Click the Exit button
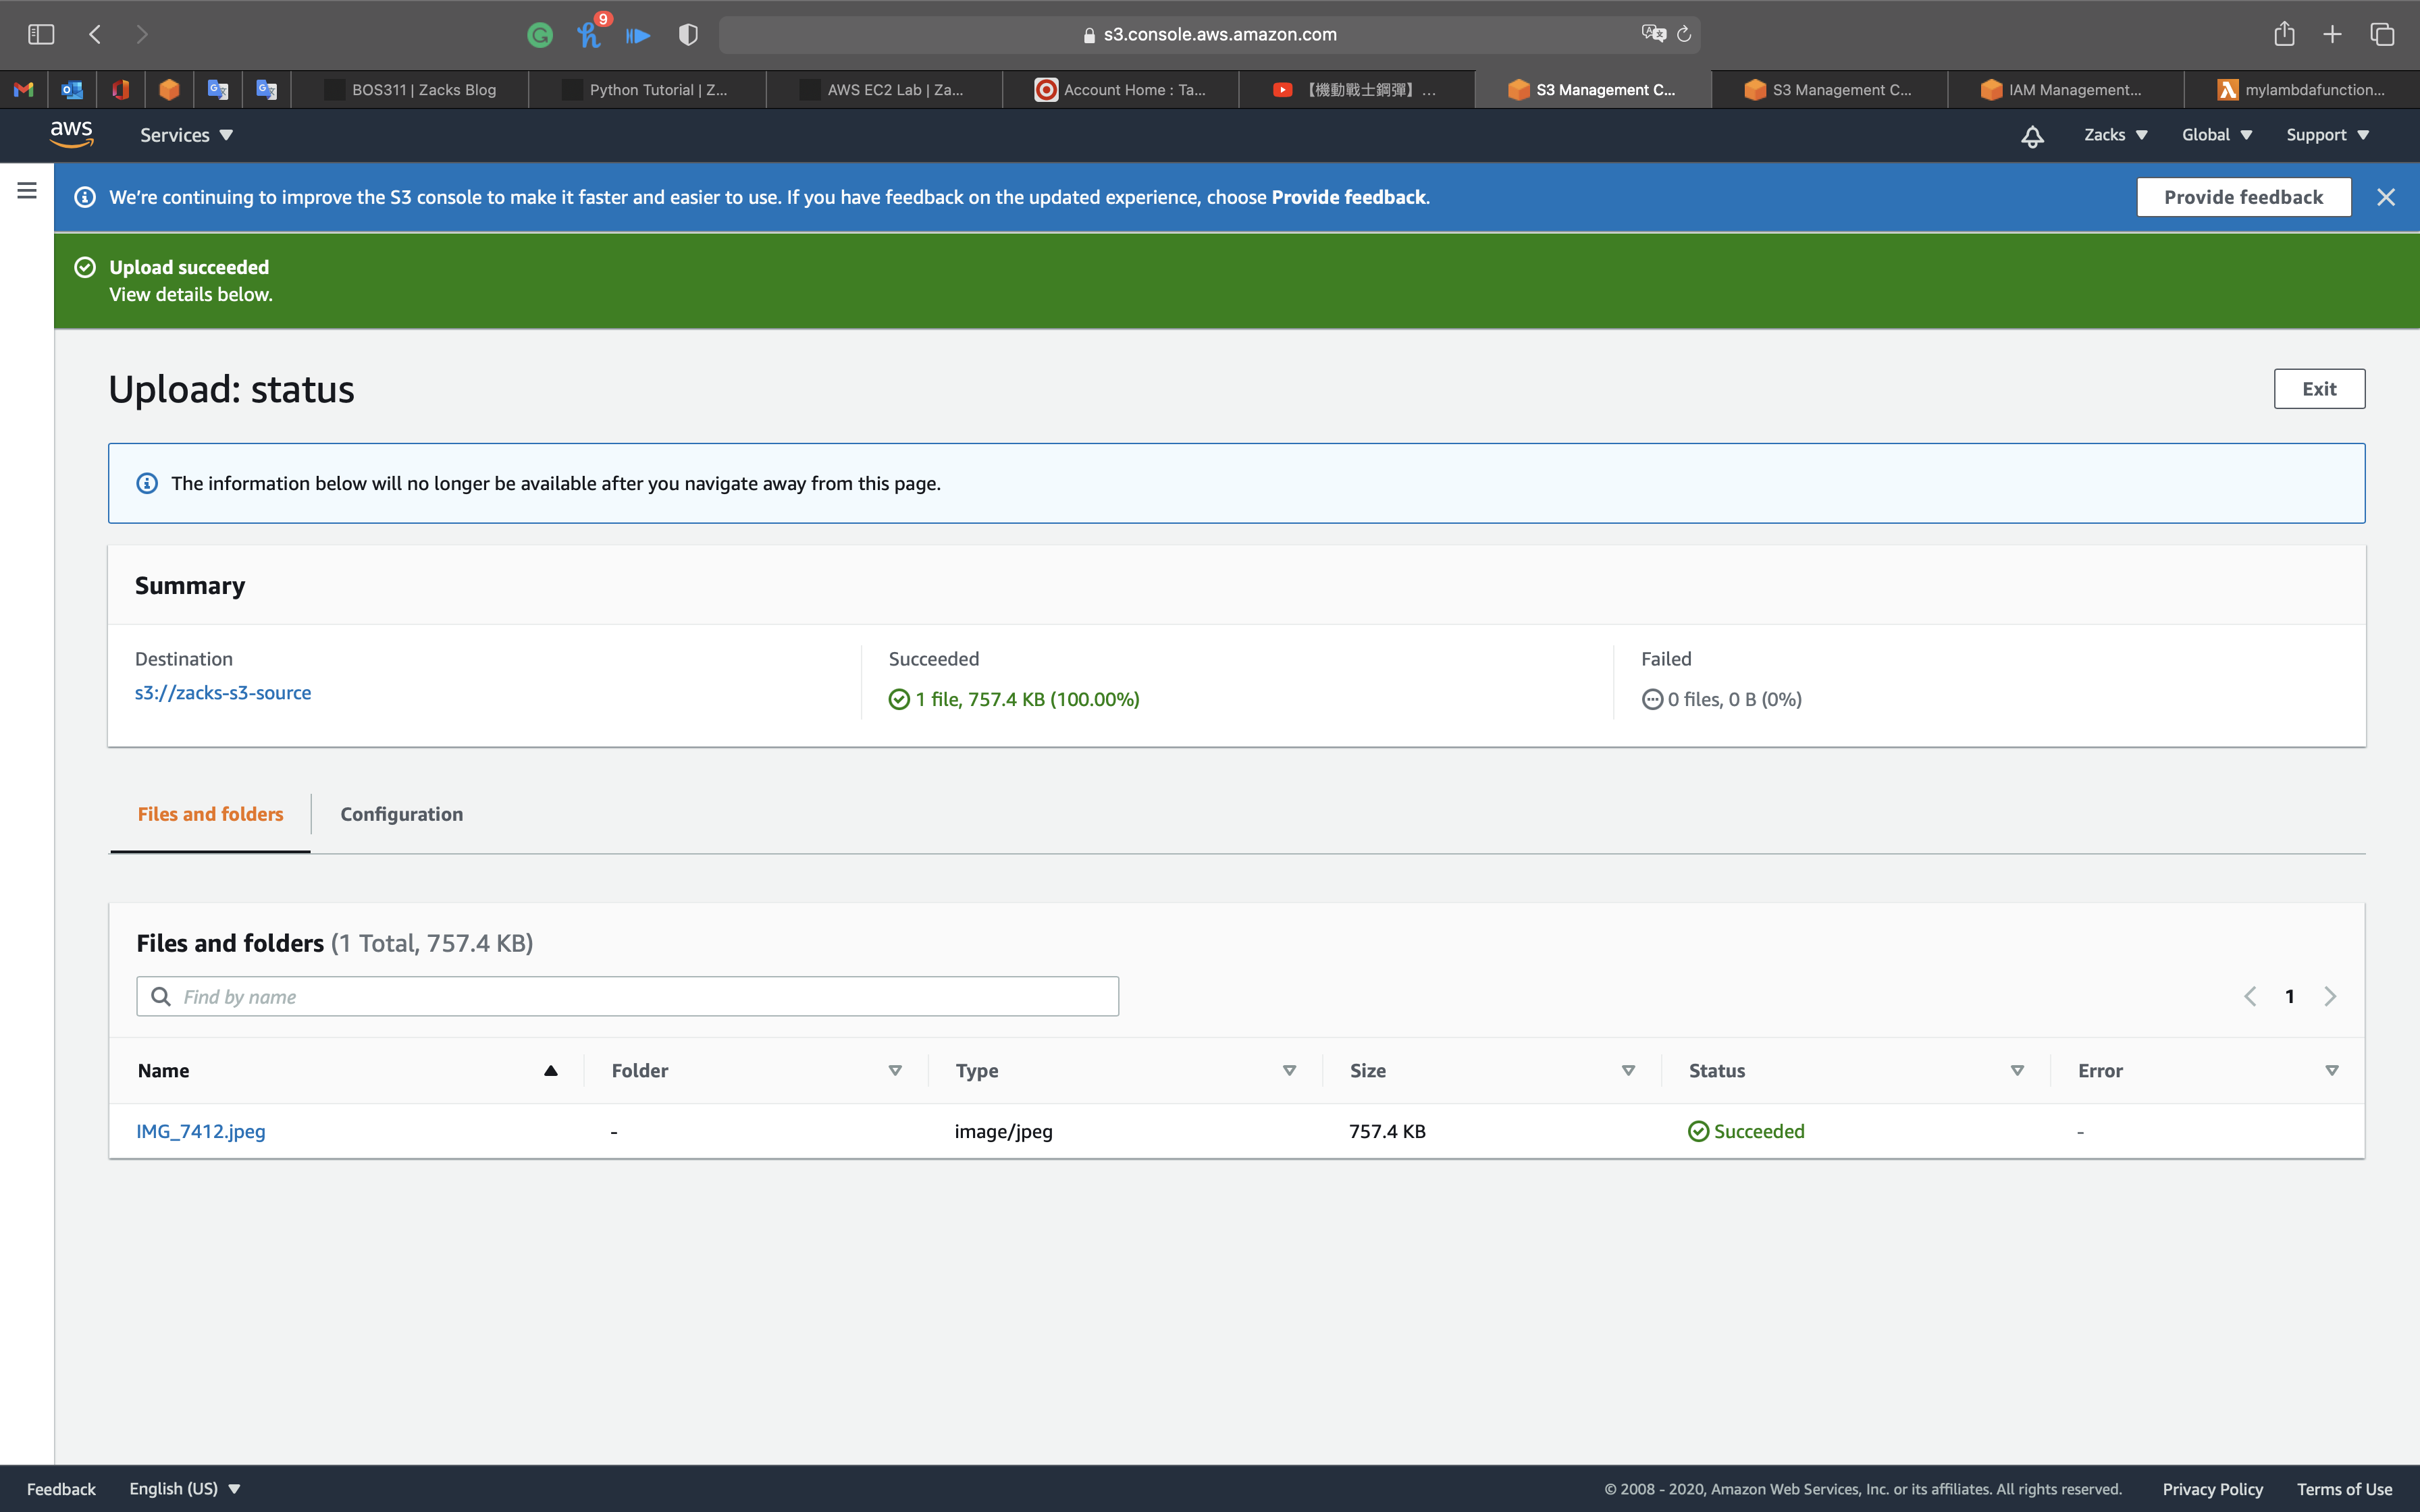2420x1512 pixels. pos(2319,389)
